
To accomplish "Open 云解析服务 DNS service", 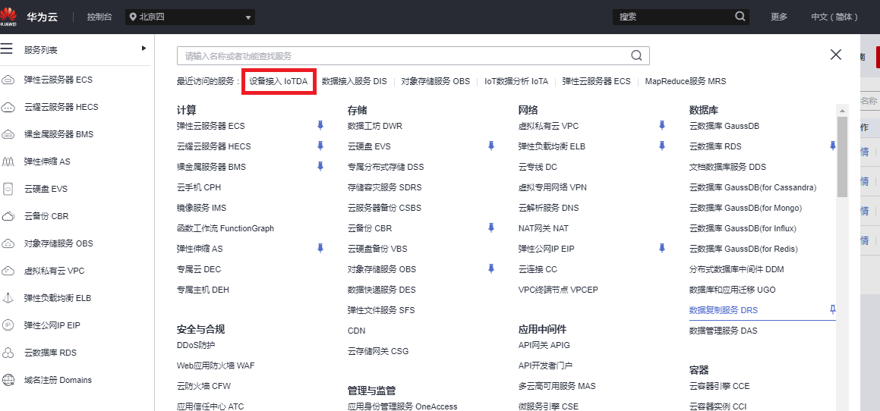I will (548, 208).
